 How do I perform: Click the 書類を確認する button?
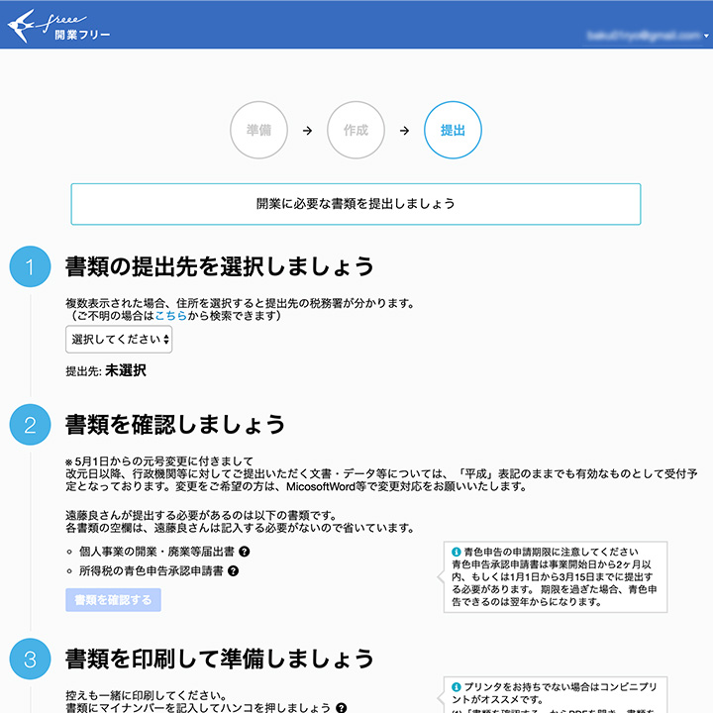coord(113,600)
